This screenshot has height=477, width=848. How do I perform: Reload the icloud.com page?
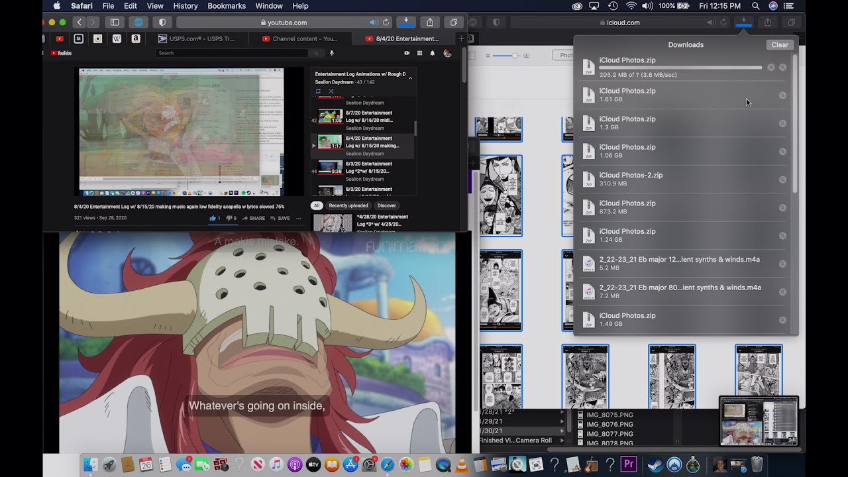coord(723,23)
